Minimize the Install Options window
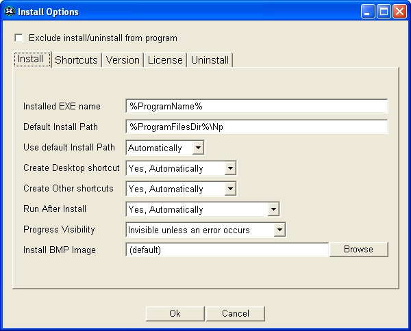Screen dimensions: 411x331 coord(367,12)
